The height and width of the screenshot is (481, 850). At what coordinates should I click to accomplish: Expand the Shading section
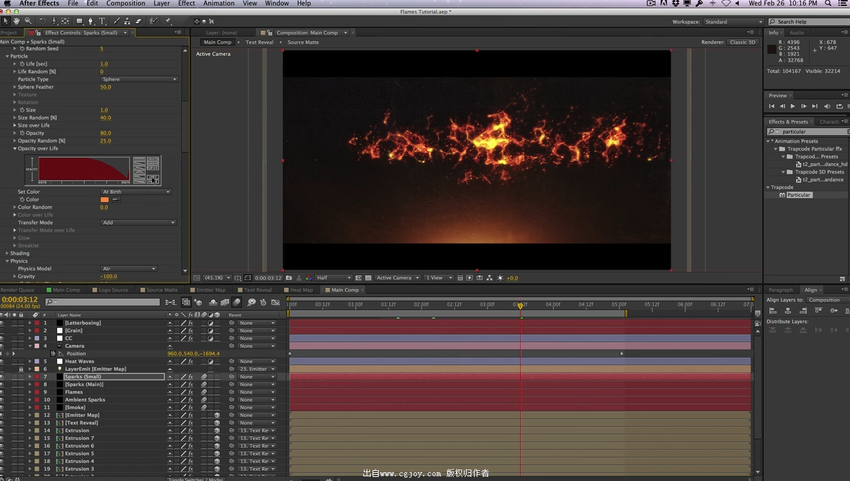point(7,253)
